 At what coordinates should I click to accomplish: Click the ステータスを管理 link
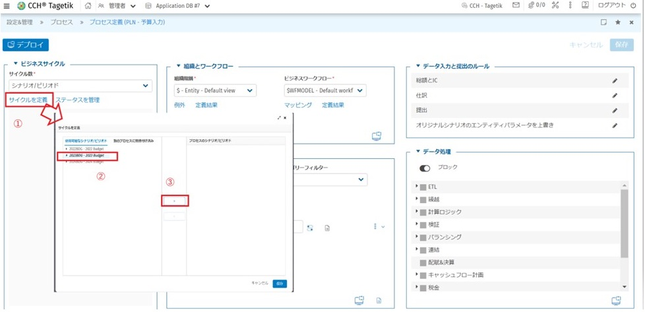pos(77,100)
